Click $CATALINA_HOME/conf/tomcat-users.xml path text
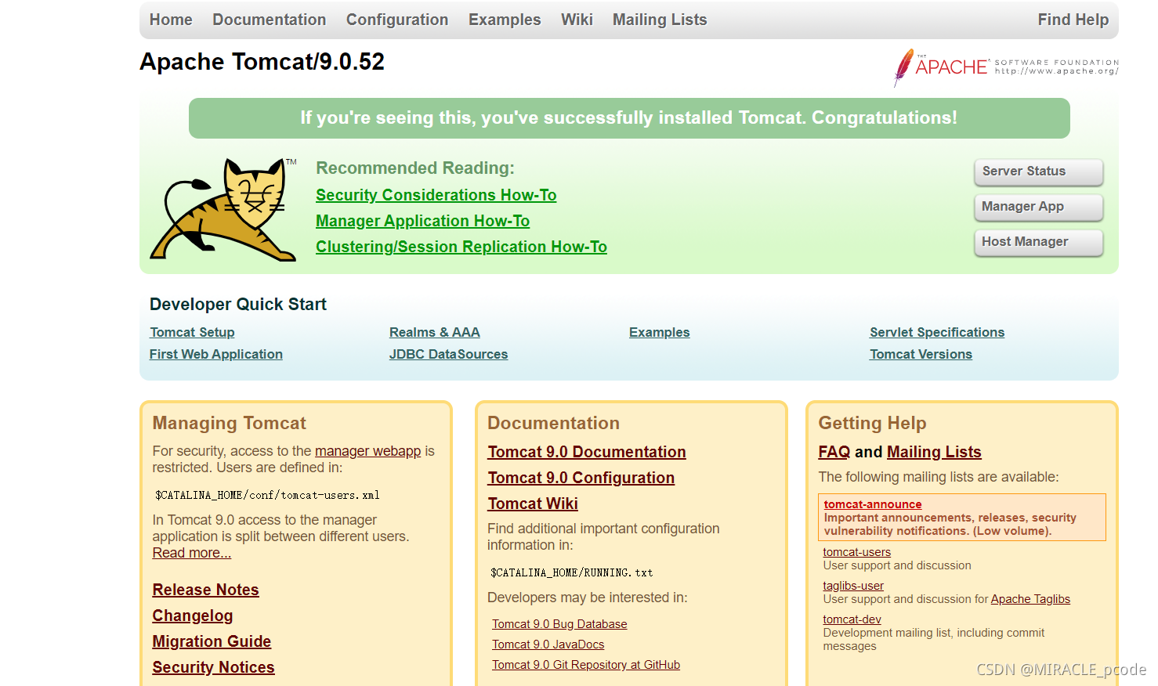Viewport: 1158px width, 686px height. [267, 495]
